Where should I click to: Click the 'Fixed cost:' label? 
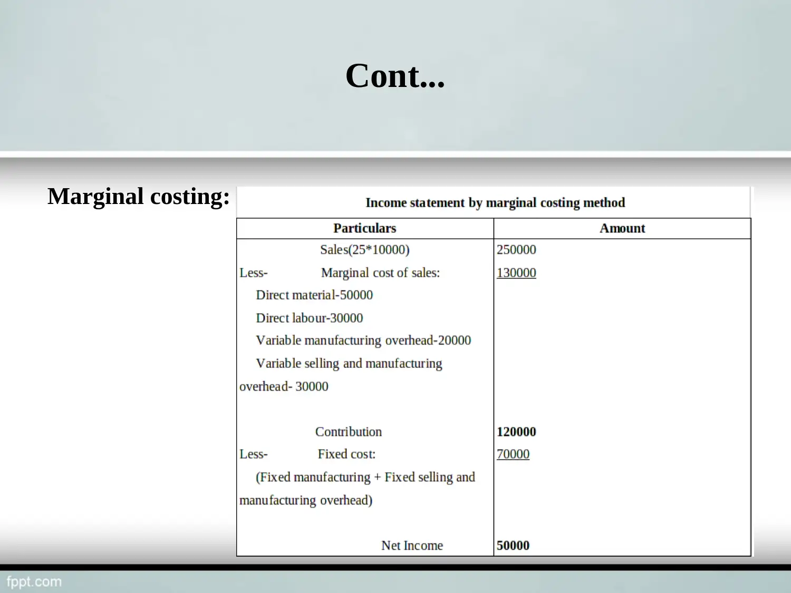[x=346, y=454]
